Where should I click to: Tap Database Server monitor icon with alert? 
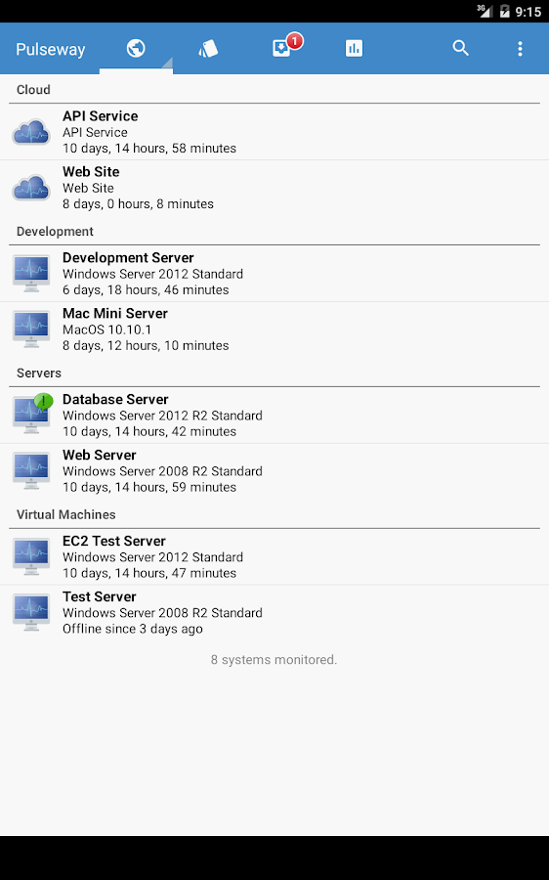(x=32, y=414)
